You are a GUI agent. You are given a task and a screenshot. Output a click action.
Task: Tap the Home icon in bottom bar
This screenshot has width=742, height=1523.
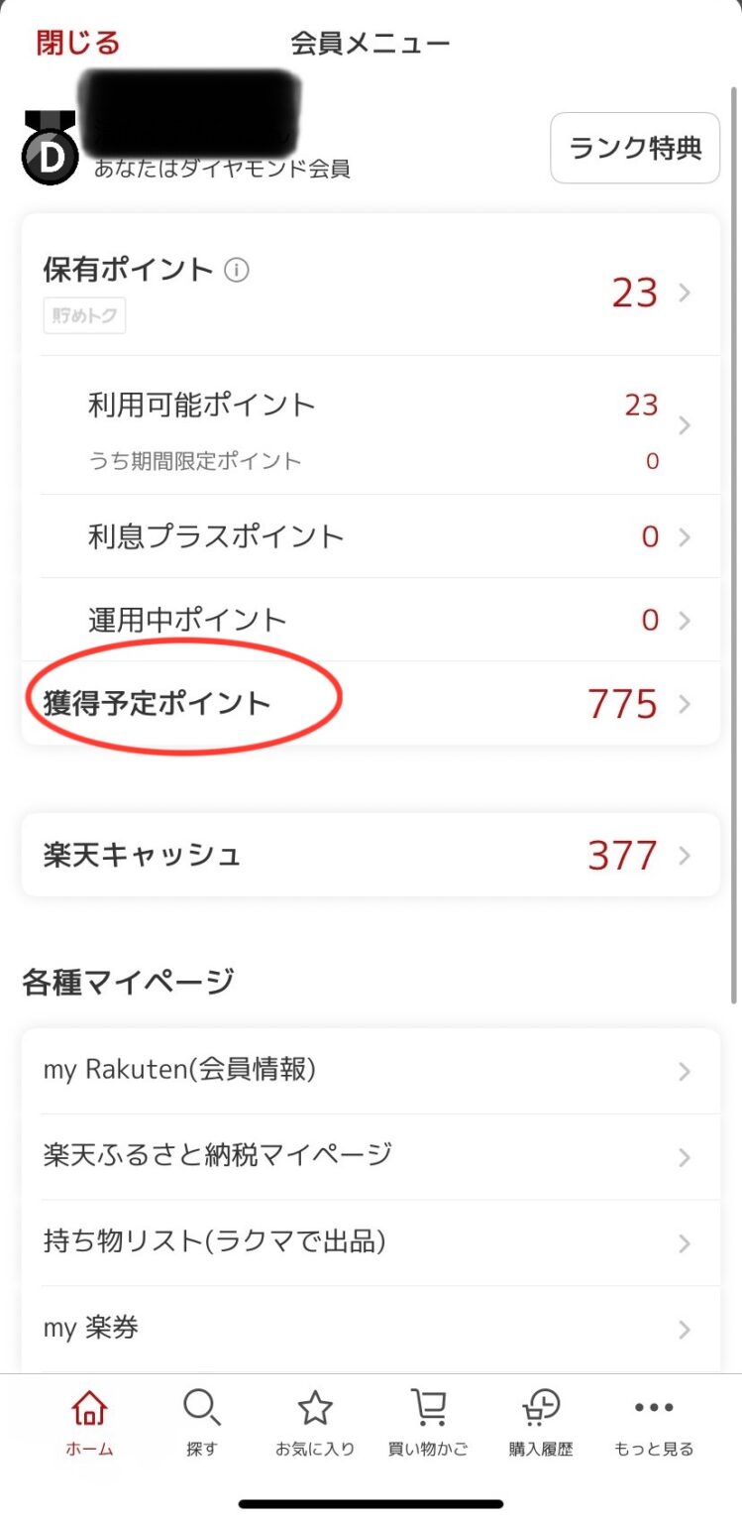90,1409
